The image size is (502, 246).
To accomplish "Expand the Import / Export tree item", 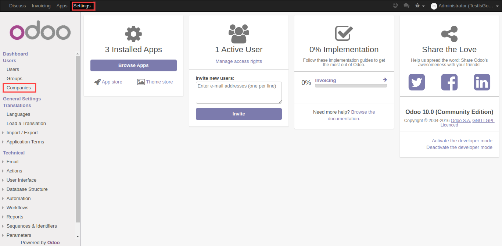I will click(22, 133).
